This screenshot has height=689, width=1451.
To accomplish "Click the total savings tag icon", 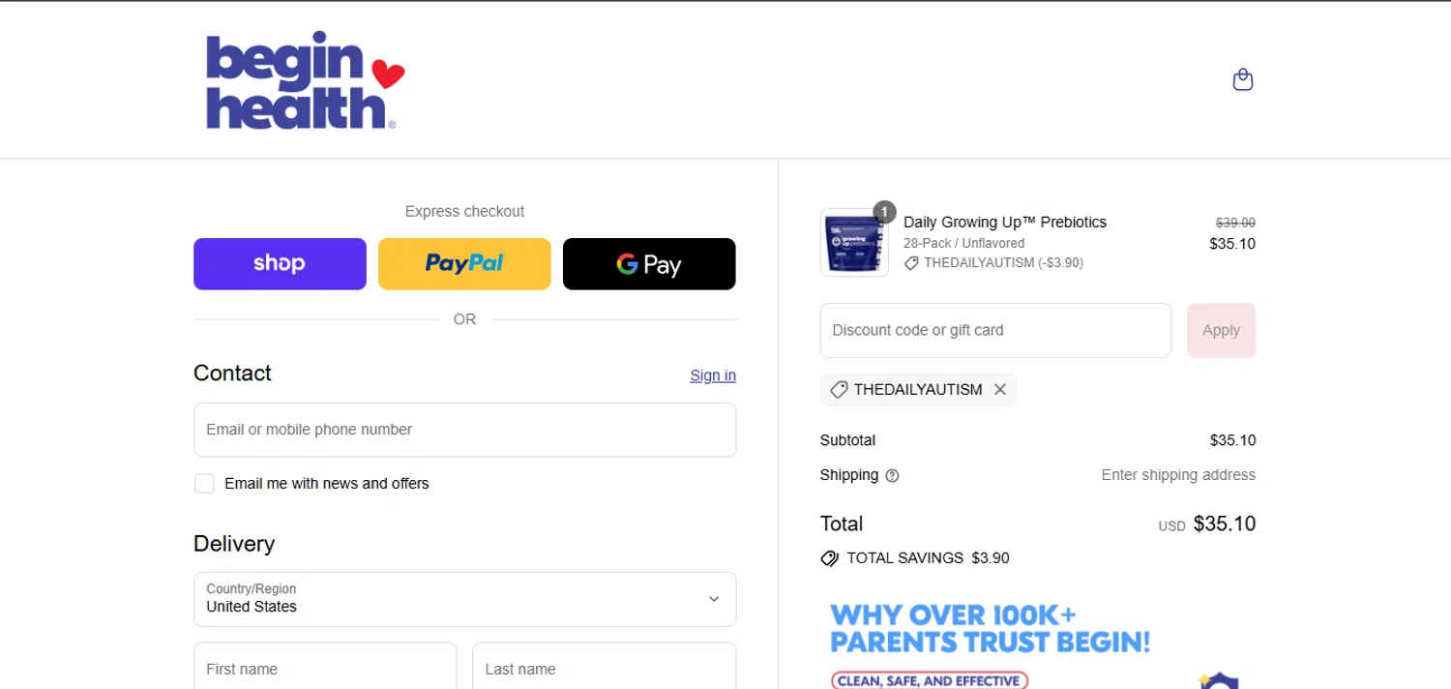I will click(x=829, y=558).
